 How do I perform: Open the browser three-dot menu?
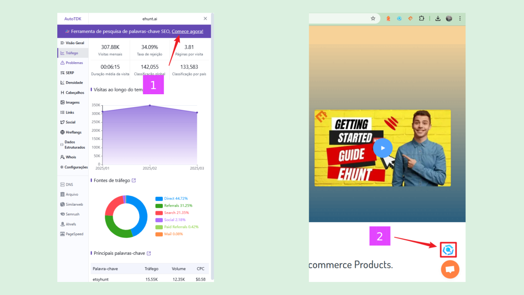(460, 18)
